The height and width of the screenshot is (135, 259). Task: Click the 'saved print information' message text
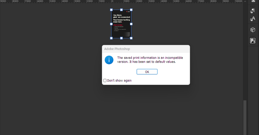[x=150, y=60]
